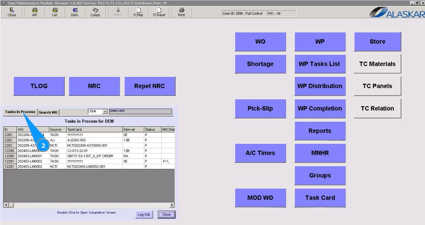Screen dimensions: 425x225
Task: Open the Reports button
Action: point(320,131)
